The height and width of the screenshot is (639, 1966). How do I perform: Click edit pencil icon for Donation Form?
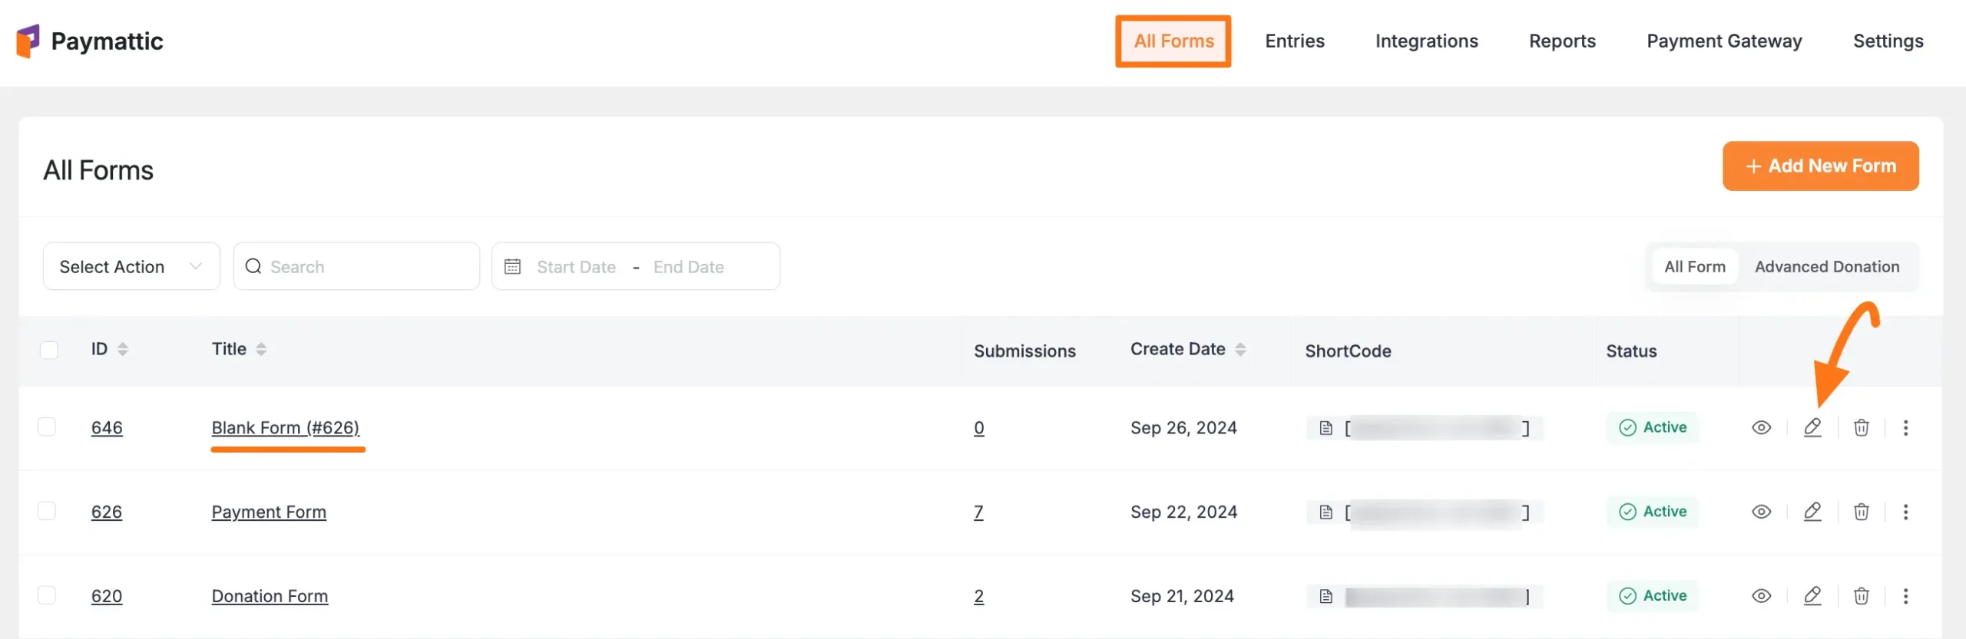click(x=1812, y=596)
